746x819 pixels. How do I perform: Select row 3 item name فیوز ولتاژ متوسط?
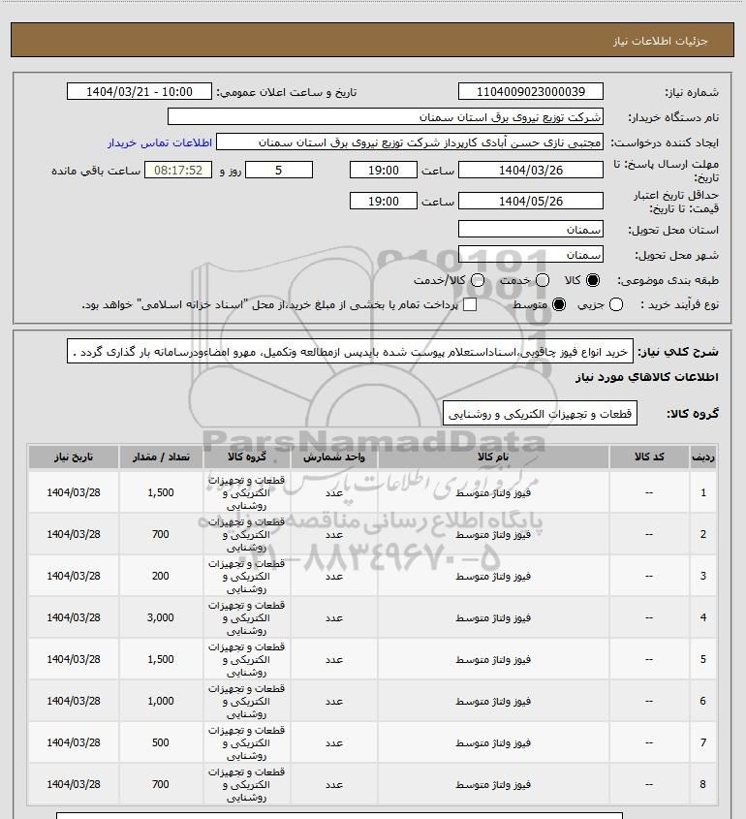[493, 576]
